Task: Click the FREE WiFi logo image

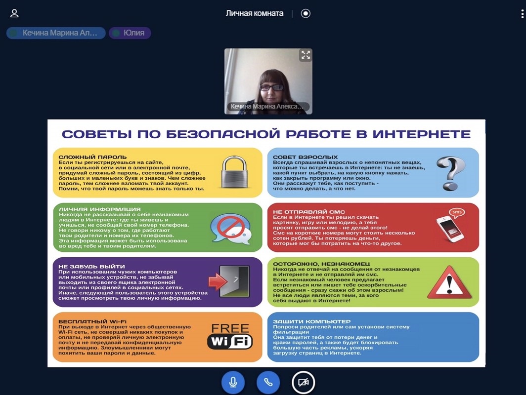Action: click(230, 336)
